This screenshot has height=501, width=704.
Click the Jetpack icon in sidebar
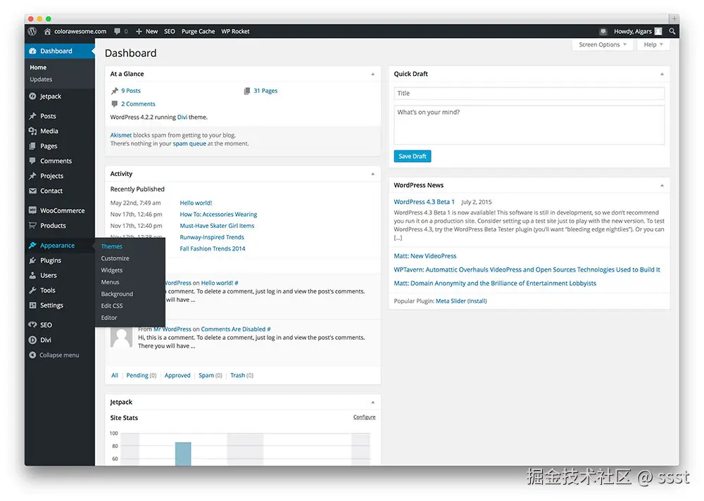coord(32,96)
